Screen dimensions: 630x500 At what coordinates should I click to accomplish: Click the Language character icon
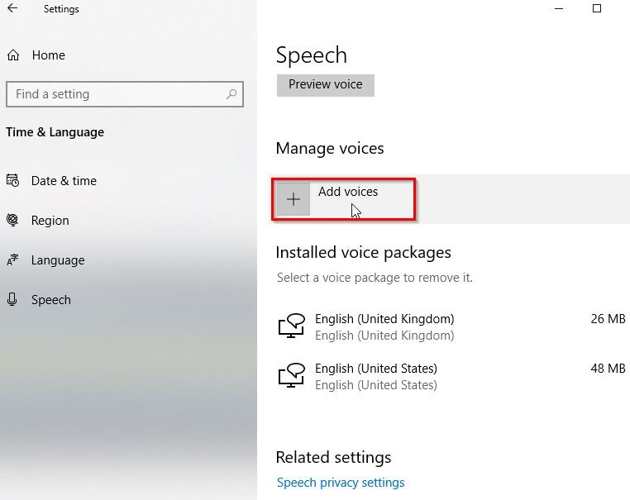pyautogui.click(x=12, y=260)
